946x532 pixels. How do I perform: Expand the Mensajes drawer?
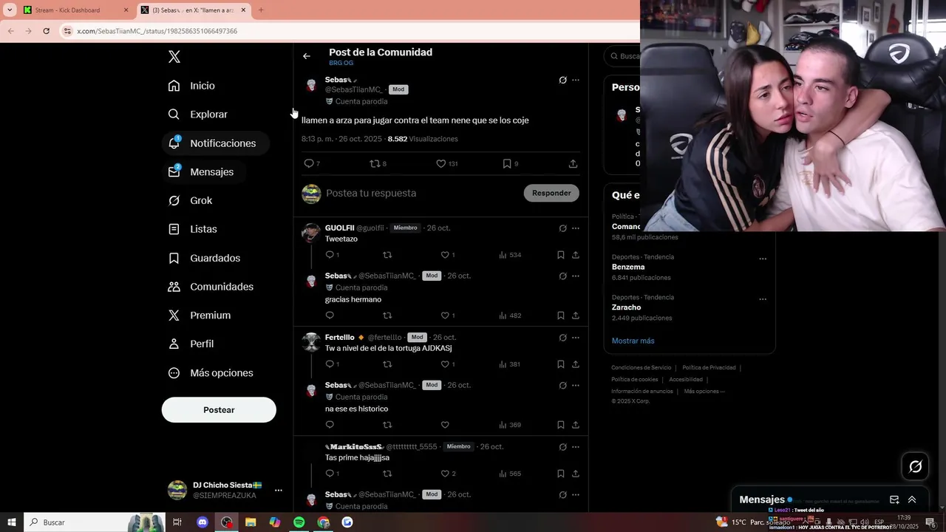(912, 499)
